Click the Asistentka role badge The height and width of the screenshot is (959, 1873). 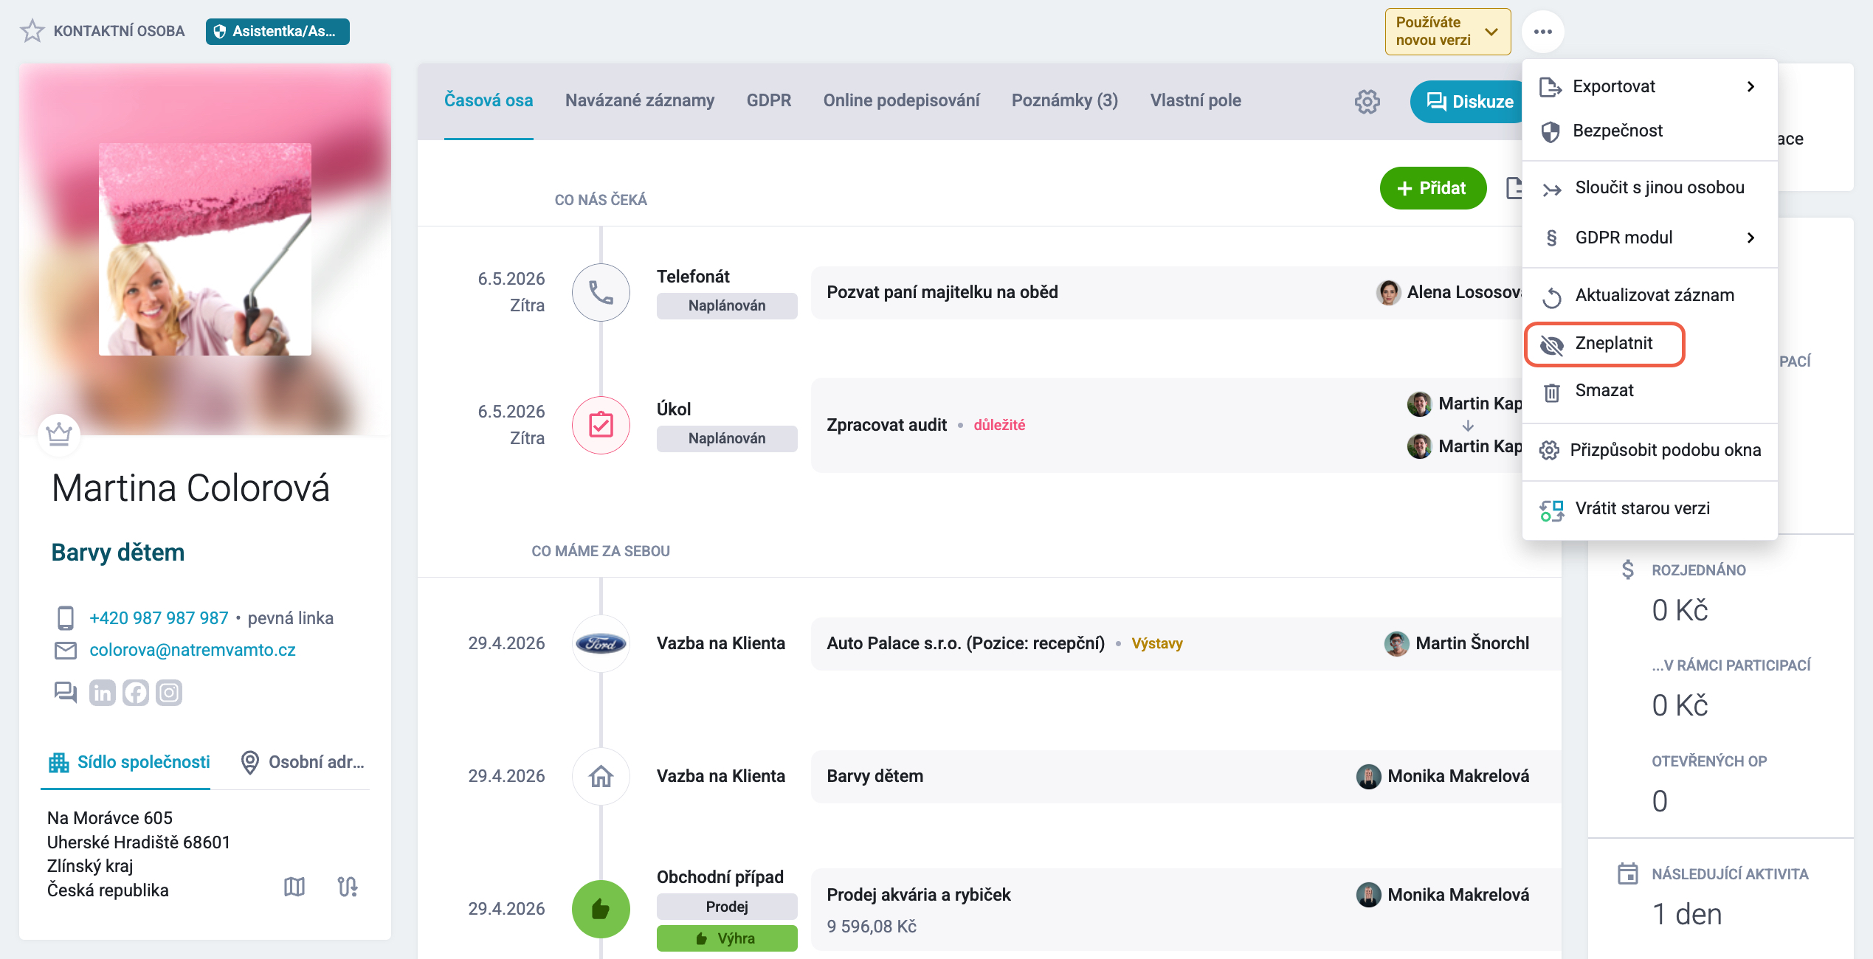277,32
